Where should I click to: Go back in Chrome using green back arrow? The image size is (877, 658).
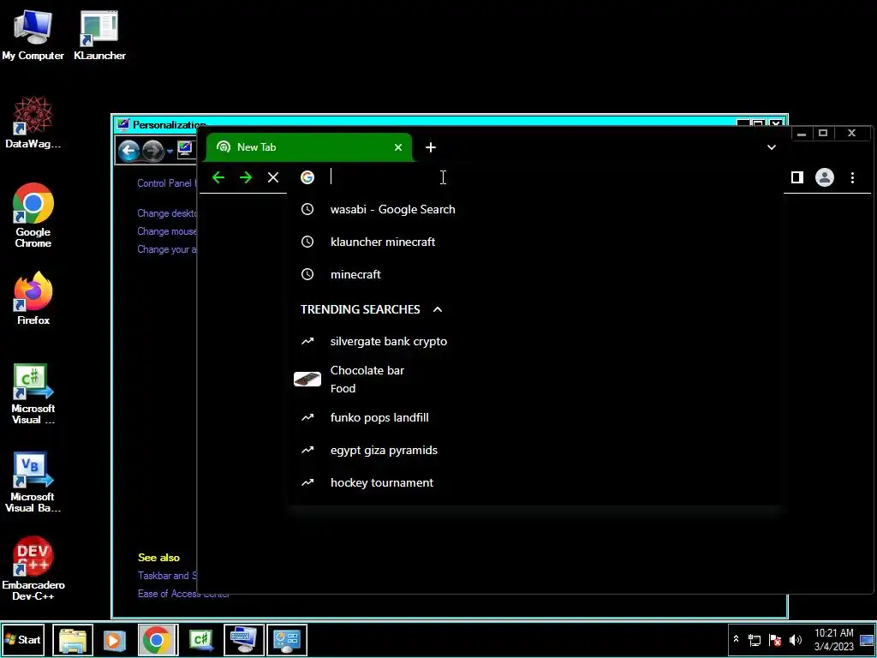click(218, 178)
